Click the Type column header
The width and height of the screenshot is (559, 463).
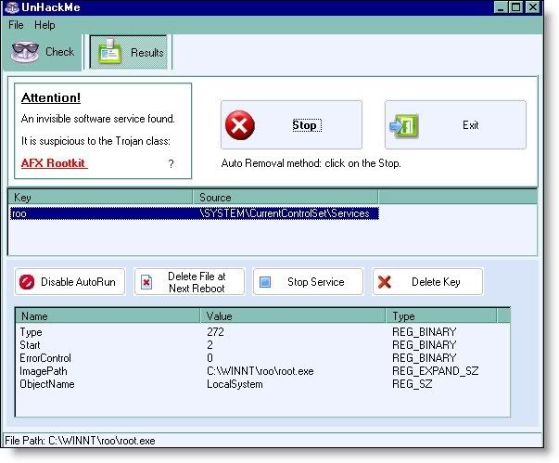point(441,316)
